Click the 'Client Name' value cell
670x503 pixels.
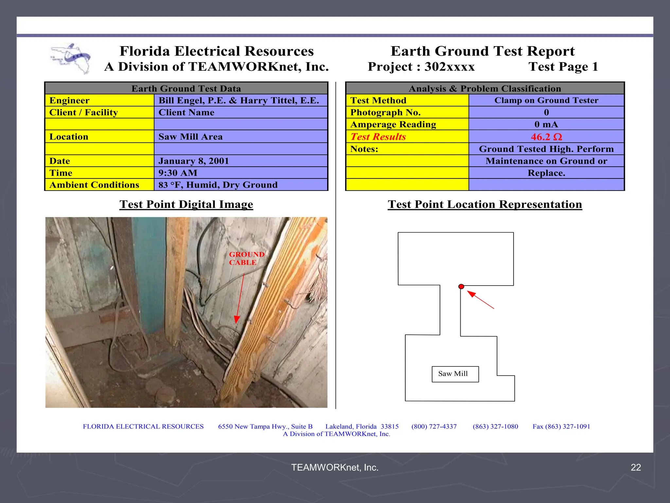[x=241, y=112]
